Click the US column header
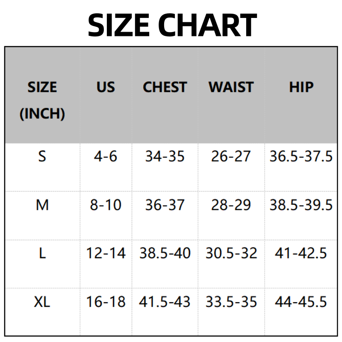 pyautogui.click(x=106, y=87)
